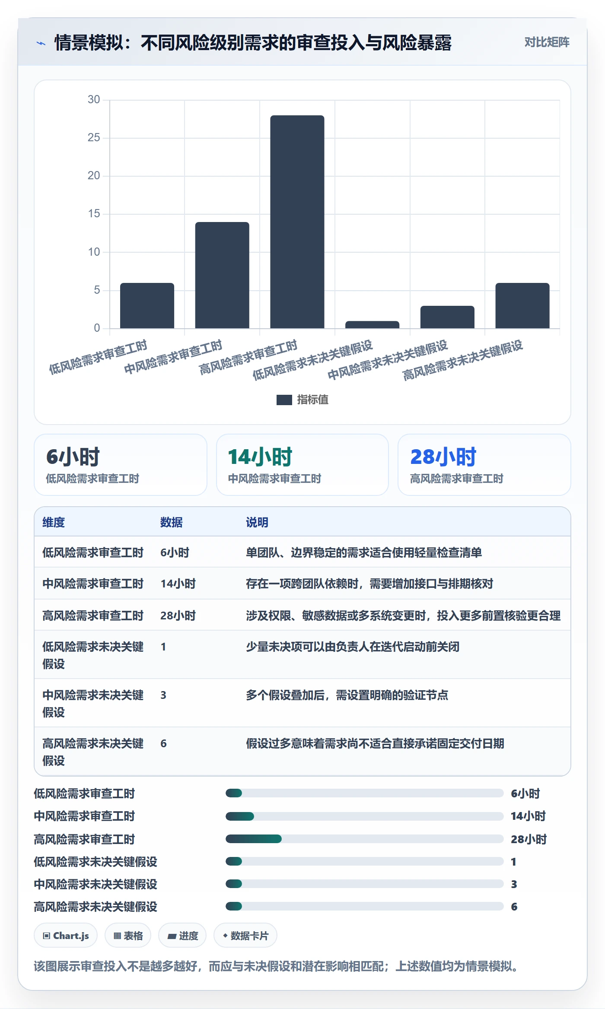Image resolution: width=605 pixels, height=1009 pixels.
Task: Click the 数据卡片 tag chip
Action: click(245, 936)
